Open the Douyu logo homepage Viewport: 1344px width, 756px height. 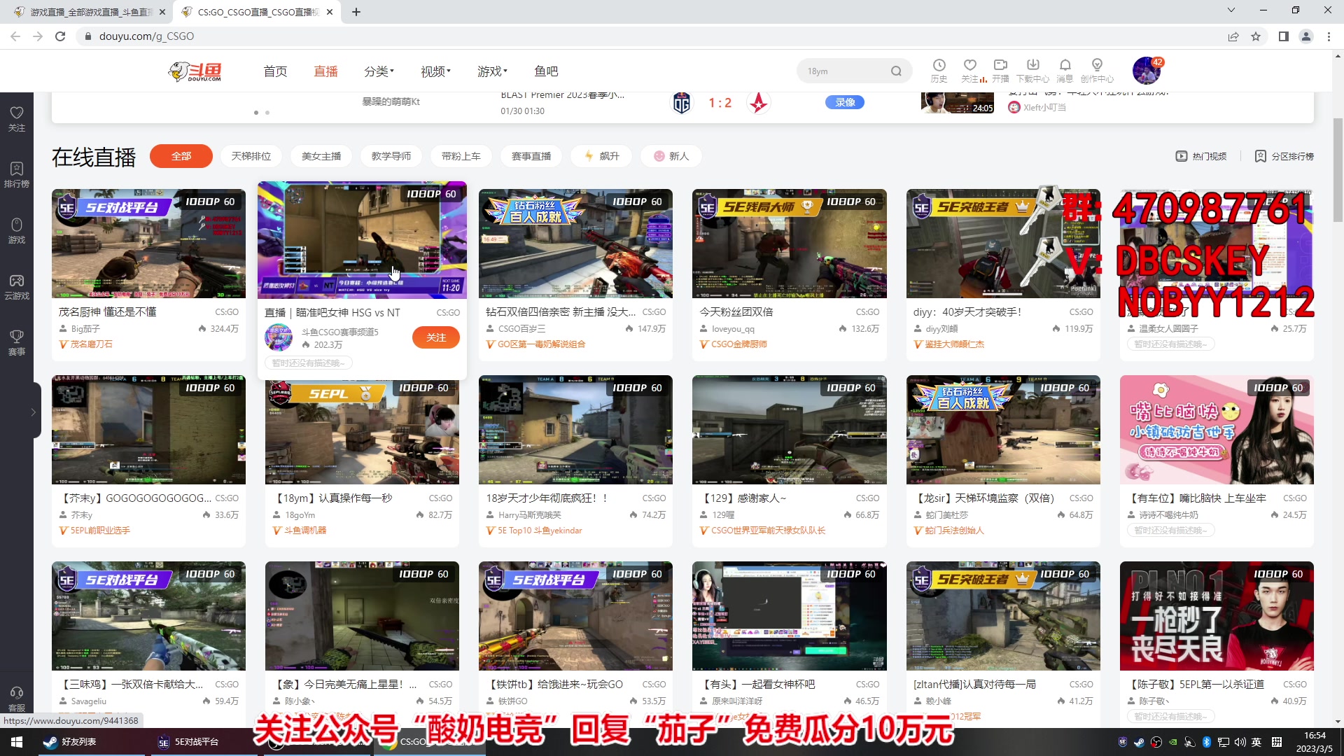[195, 71]
